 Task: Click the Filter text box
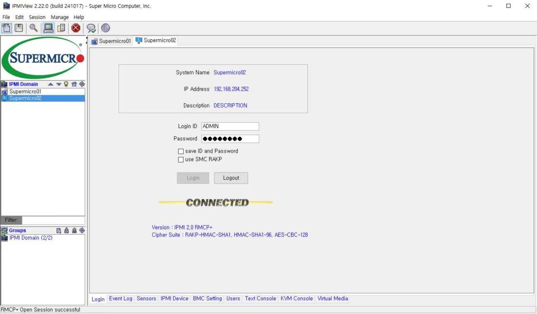[x=53, y=220]
